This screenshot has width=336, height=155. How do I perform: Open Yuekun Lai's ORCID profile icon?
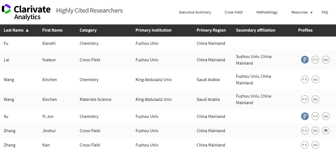[x=326, y=60]
